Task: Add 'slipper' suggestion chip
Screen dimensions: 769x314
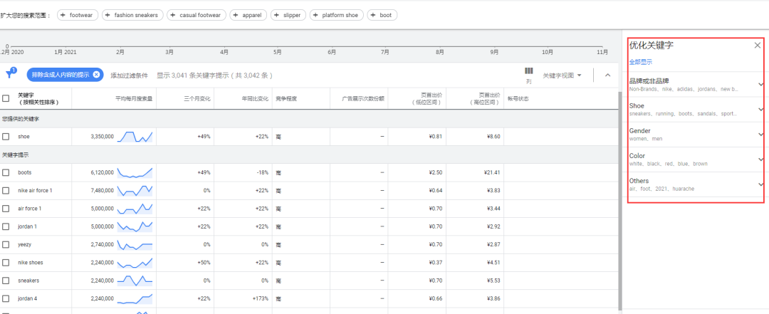Action: click(x=288, y=15)
